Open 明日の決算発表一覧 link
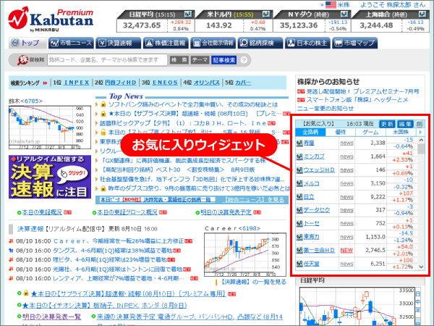The image size is (434, 326). click(x=51, y=317)
